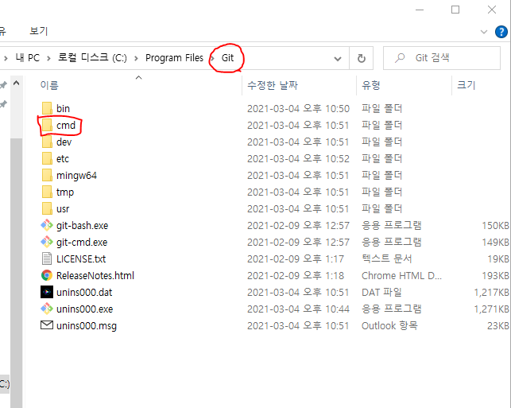Click the cmd folder icon
This screenshot has width=511, height=408.
tap(47, 125)
